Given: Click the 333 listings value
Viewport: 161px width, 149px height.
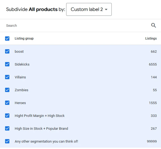Looking at the screenshot, I should pyautogui.click(x=154, y=116).
